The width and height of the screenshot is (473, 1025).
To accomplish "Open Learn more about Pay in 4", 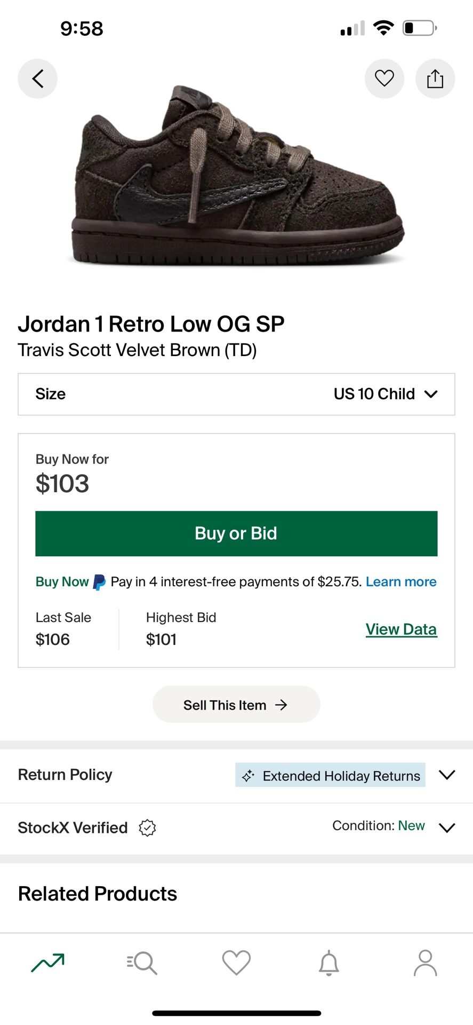I will point(400,581).
